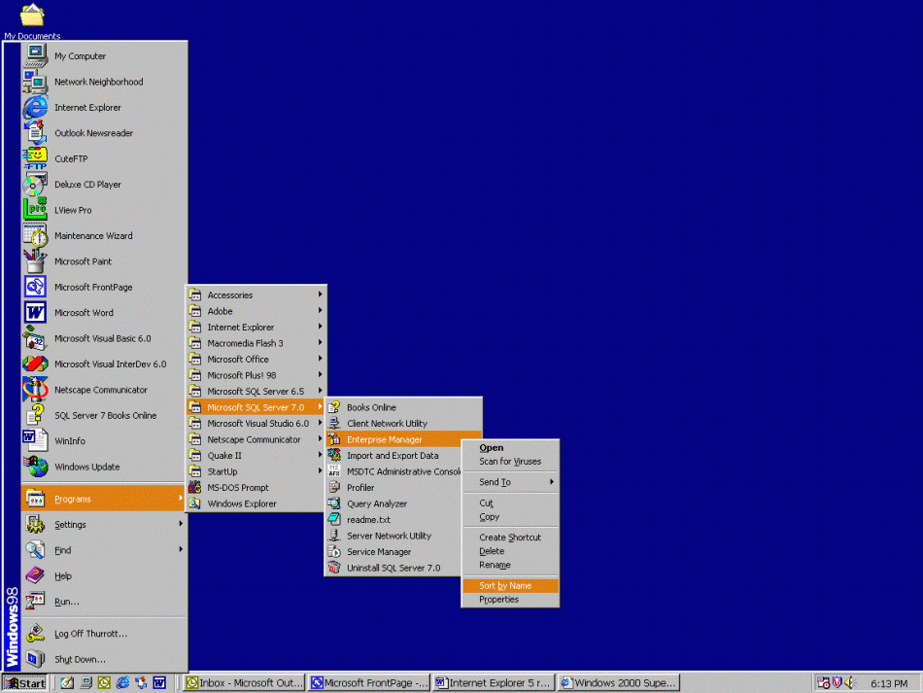Image resolution: width=923 pixels, height=693 pixels.
Task: Select Create Shortcut in the context menu
Action: click(510, 537)
